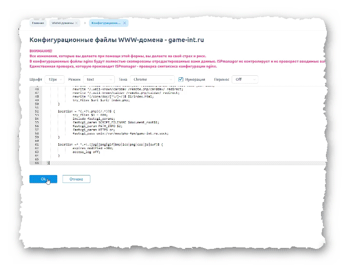Click the line 'expires modified +30d;'

93,148
